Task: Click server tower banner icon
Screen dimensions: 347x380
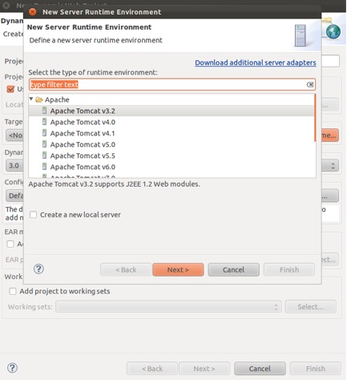Action: click(300, 35)
